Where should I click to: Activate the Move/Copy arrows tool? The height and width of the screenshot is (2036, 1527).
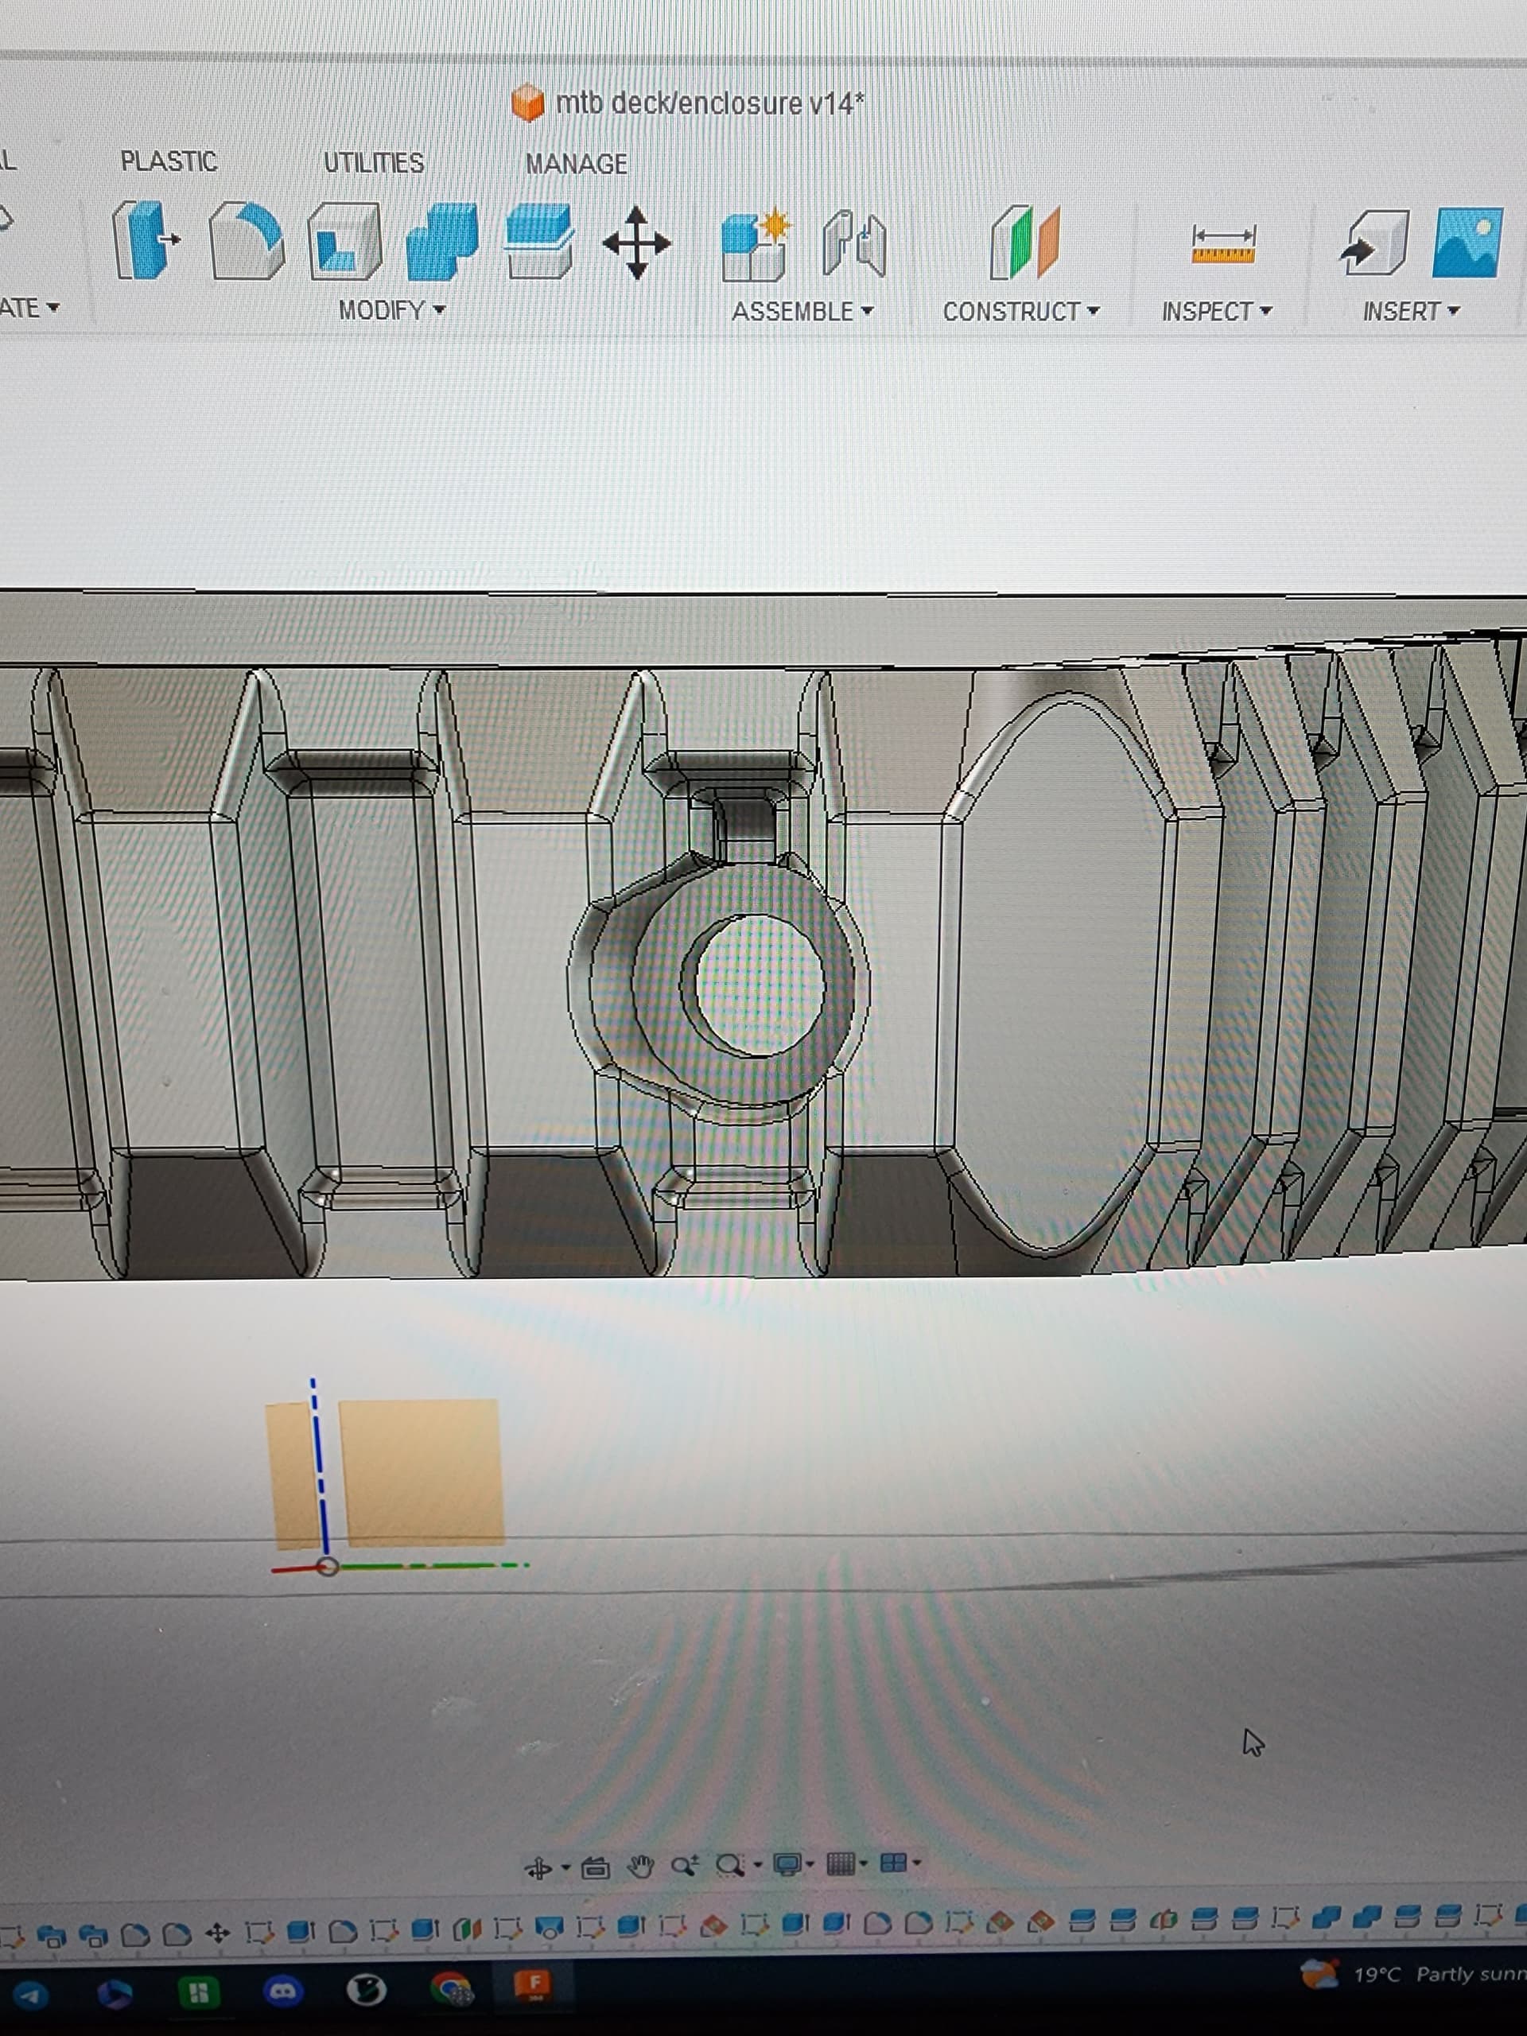[636, 243]
